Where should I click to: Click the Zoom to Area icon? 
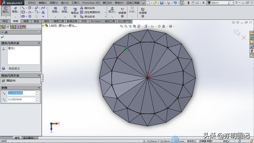(126, 26)
